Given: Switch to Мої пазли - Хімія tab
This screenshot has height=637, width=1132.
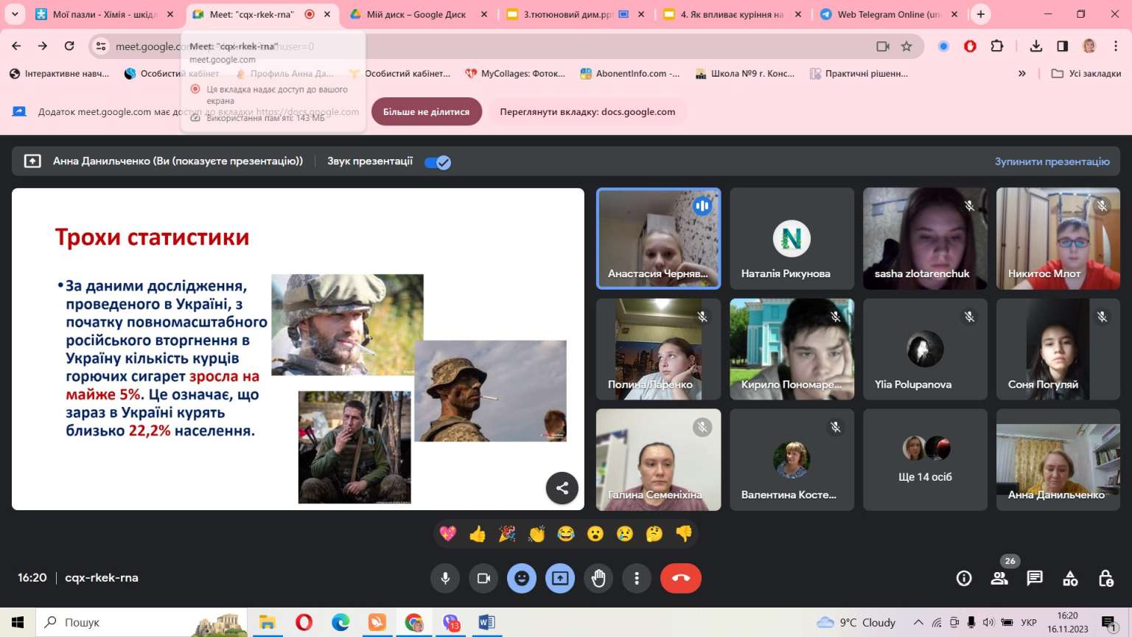Looking at the screenshot, I should (x=106, y=14).
